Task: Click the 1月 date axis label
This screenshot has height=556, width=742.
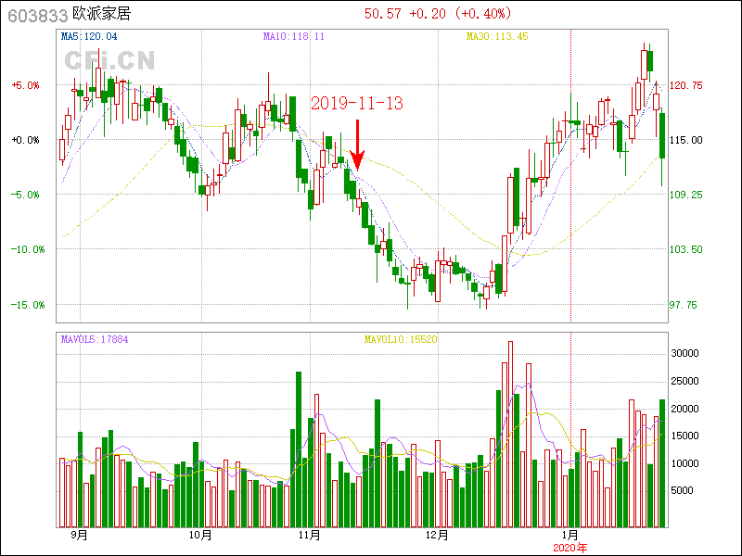Action: point(569,536)
